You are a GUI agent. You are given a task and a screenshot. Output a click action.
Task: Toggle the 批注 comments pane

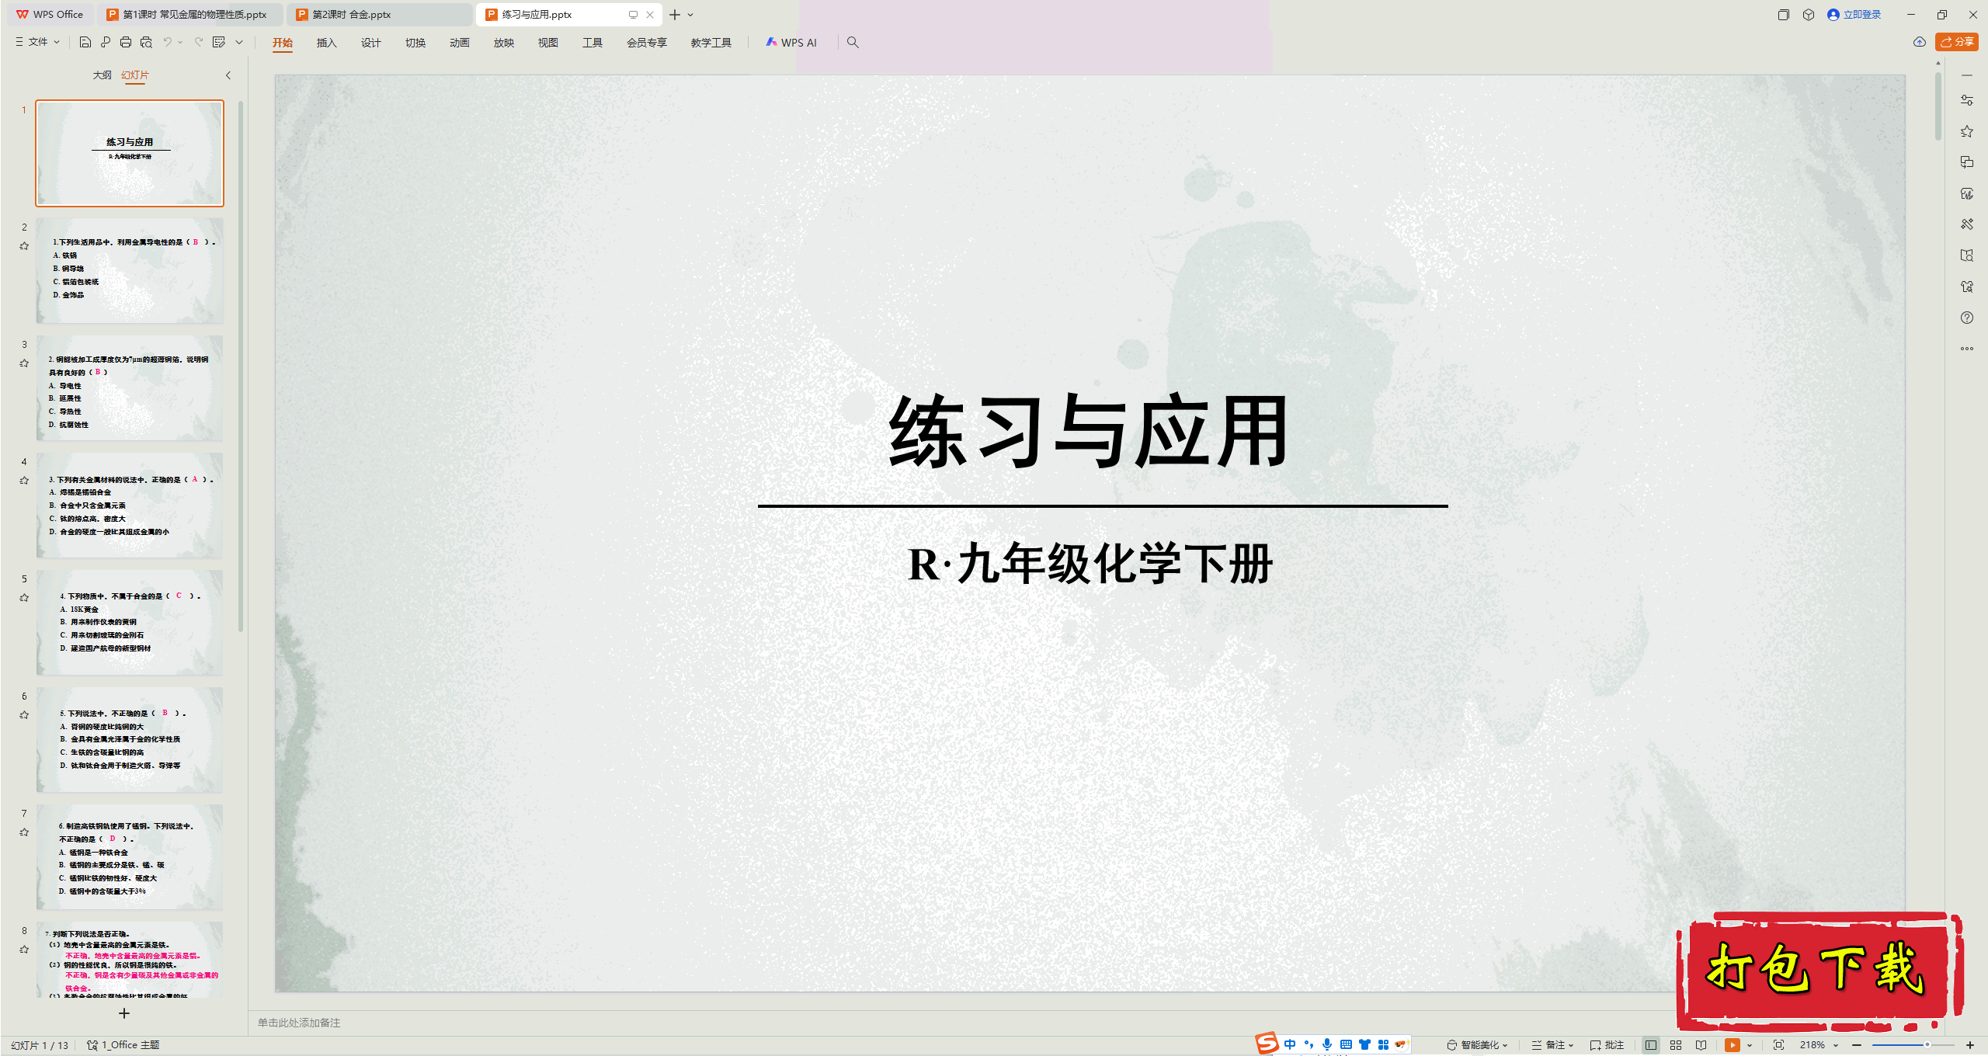click(x=1607, y=1045)
